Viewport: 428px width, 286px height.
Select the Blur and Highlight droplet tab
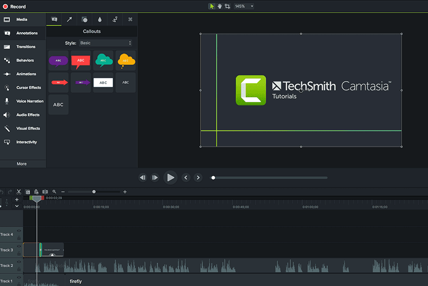coord(100,19)
